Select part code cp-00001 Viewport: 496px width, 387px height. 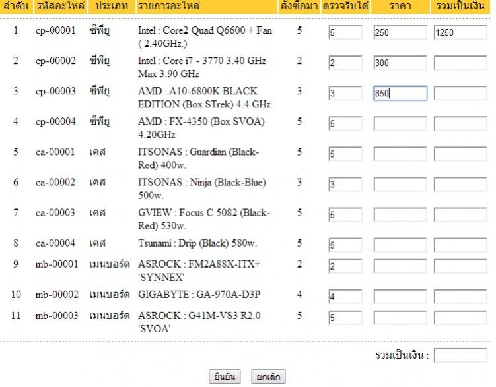coord(55,30)
